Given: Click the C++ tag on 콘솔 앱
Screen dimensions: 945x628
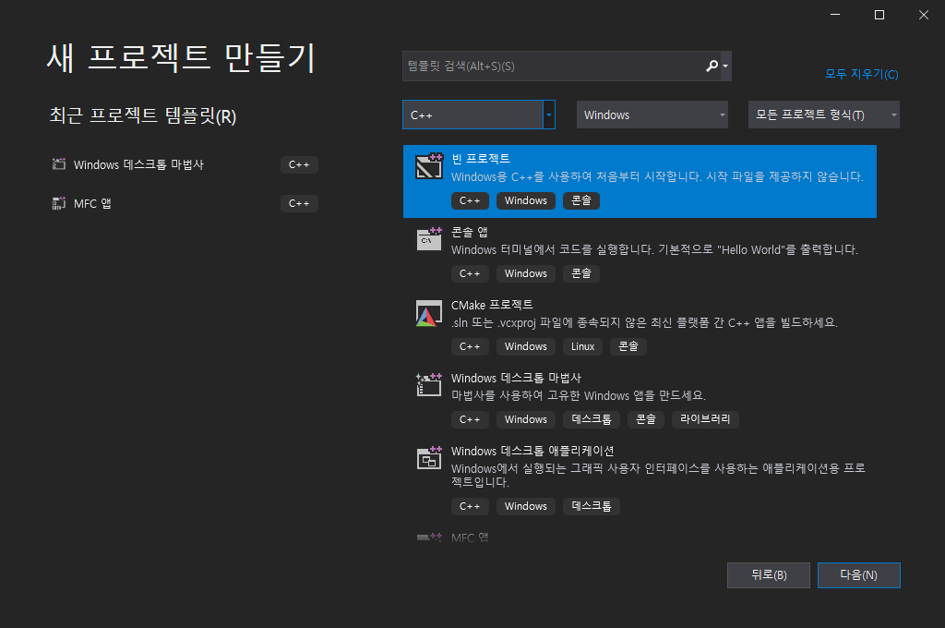Looking at the screenshot, I should click(x=470, y=273).
